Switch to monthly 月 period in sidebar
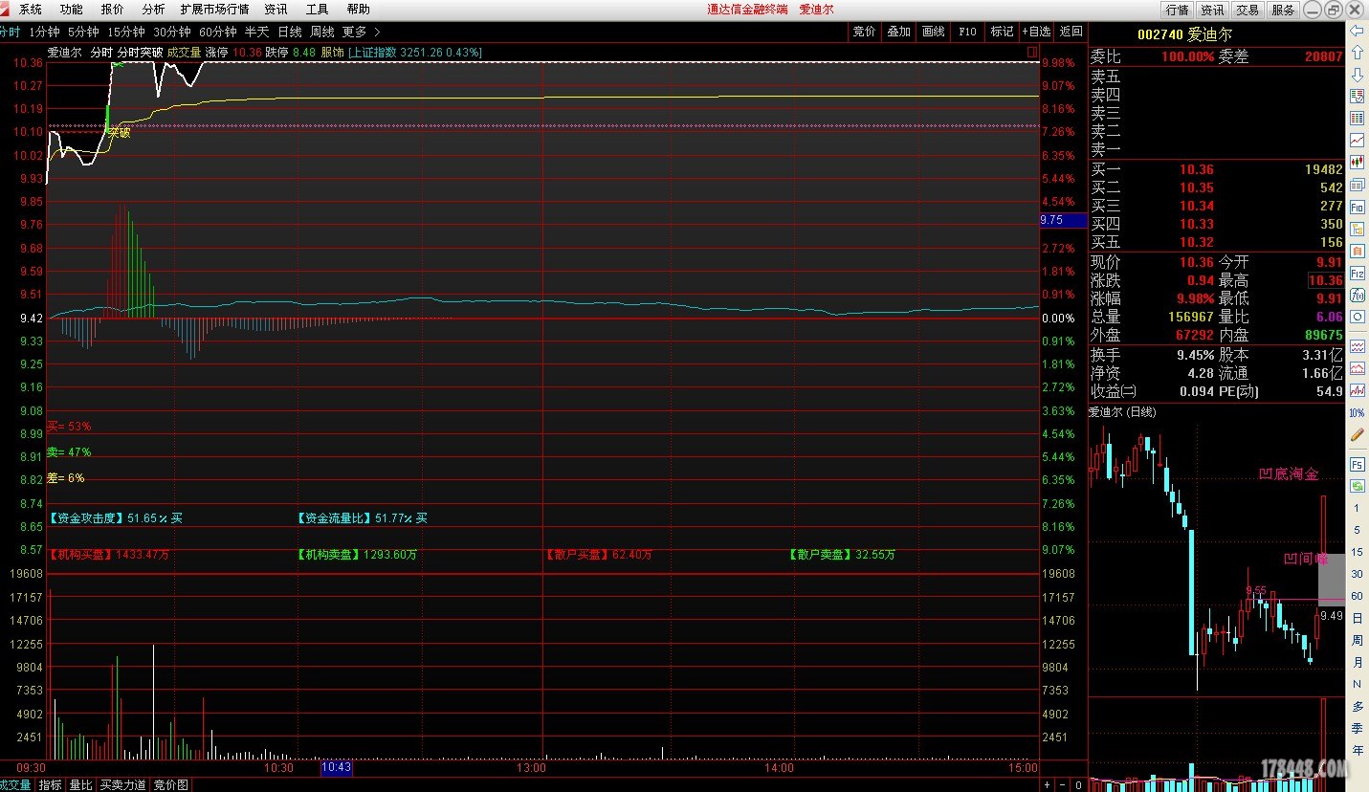 click(1357, 663)
